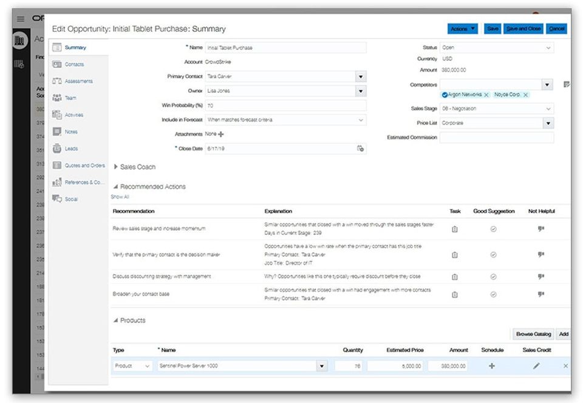Open the Owner dropdown arrow
The width and height of the screenshot is (583, 403).
(361, 92)
